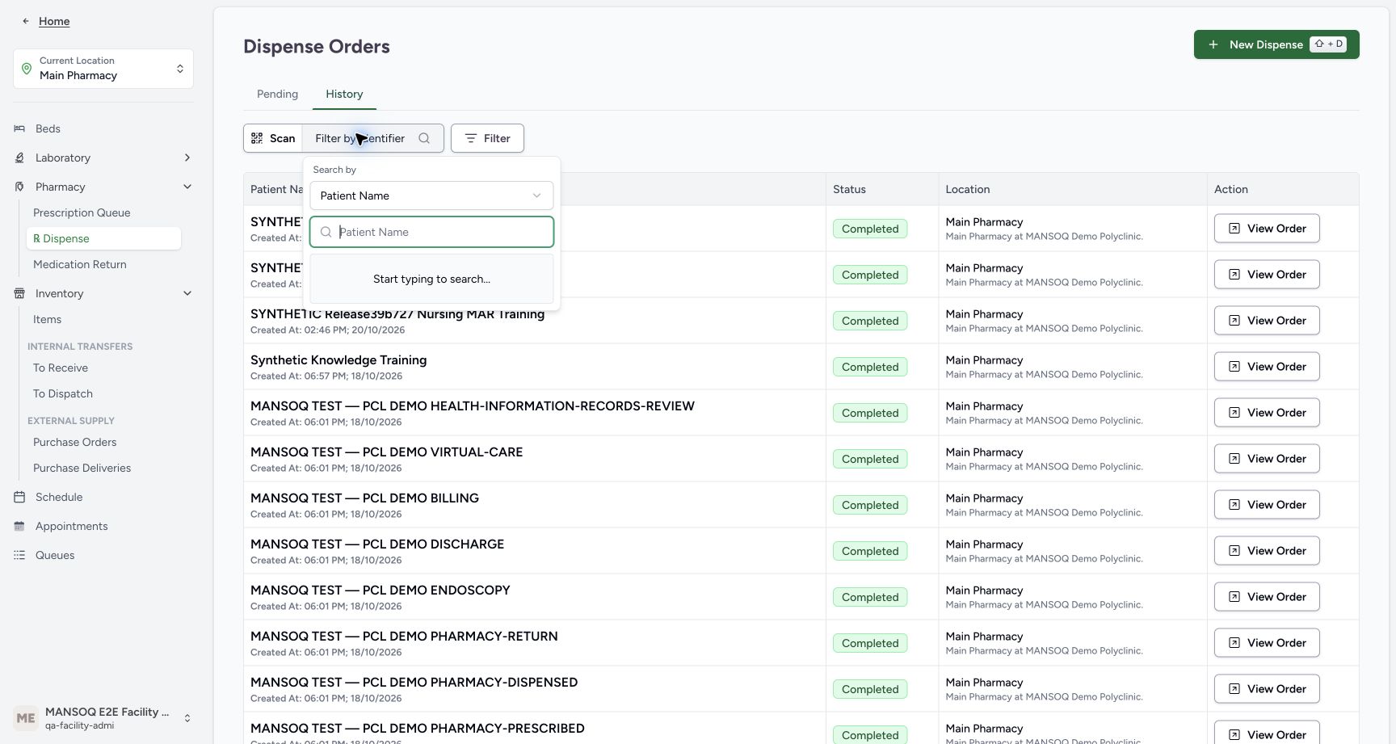Screen dimensions: 1396x744
Task: Click the Queues list icon
Action: [x=19, y=555]
